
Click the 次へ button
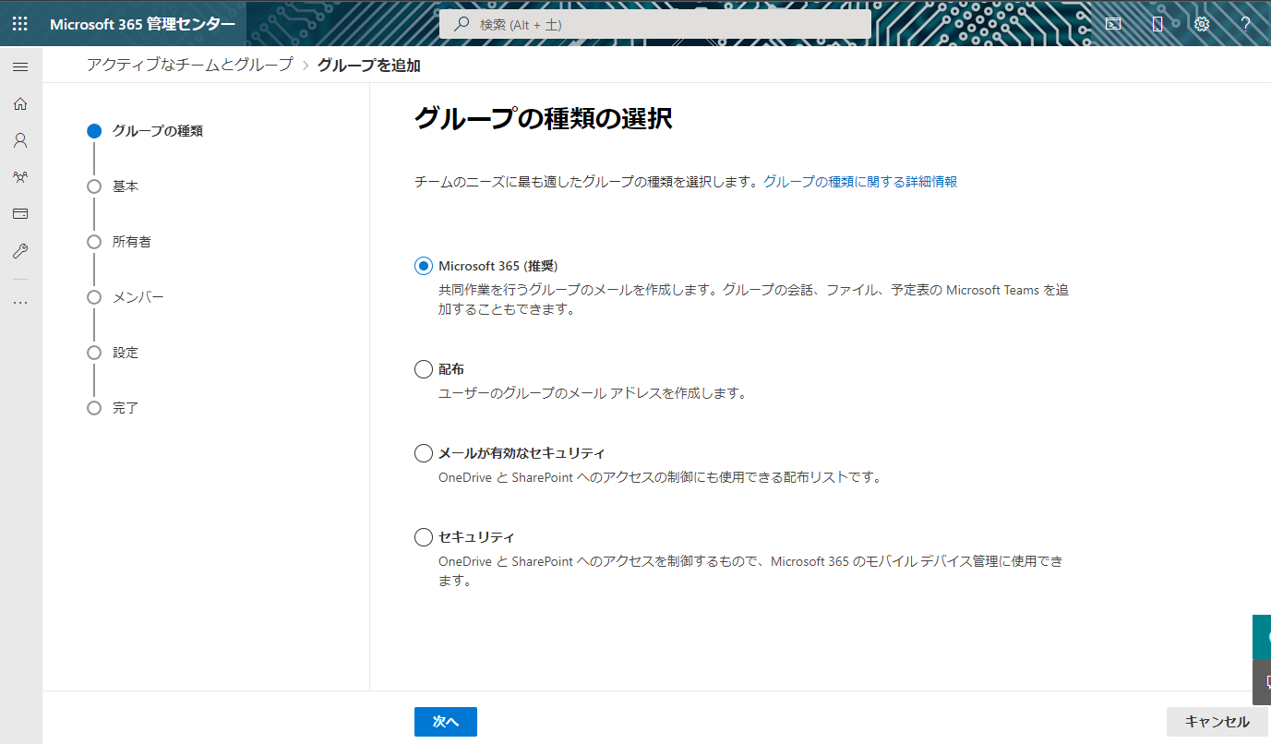(x=446, y=722)
